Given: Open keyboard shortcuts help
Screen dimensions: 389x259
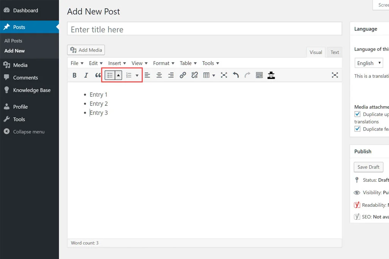Looking at the screenshot, I should click(259, 75).
